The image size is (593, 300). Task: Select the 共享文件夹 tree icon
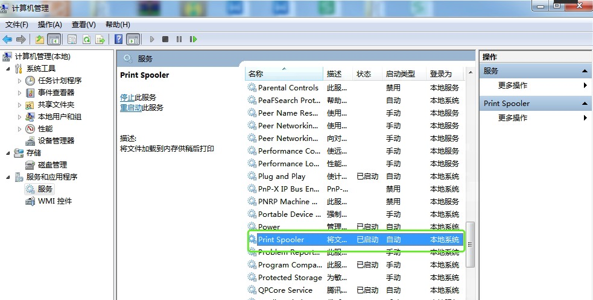[x=30, y=105]
